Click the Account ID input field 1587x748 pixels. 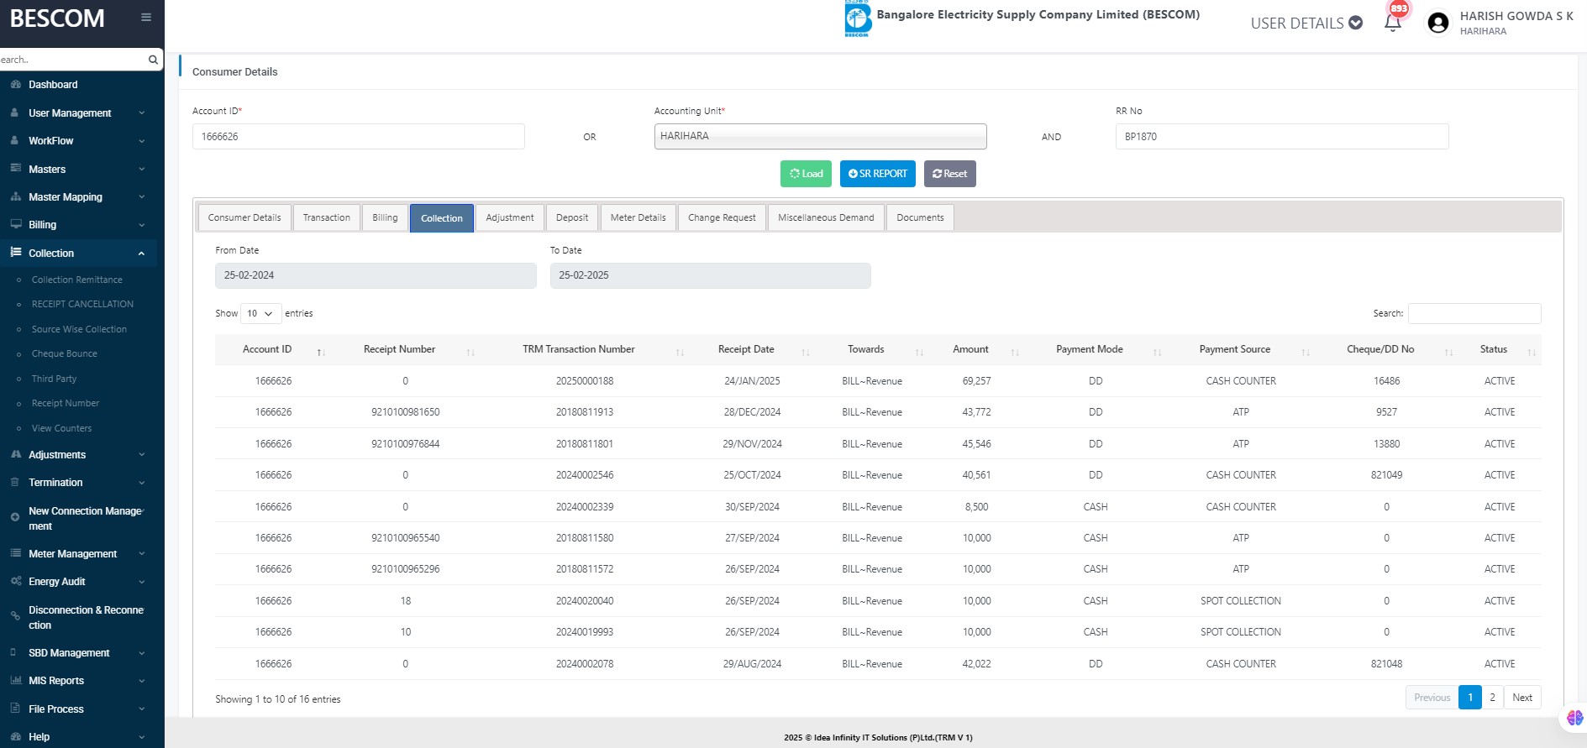point(359,136)
